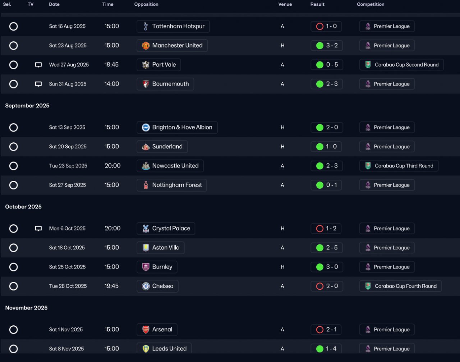
Task: Click the Competition column header
Action: (371, 4)
